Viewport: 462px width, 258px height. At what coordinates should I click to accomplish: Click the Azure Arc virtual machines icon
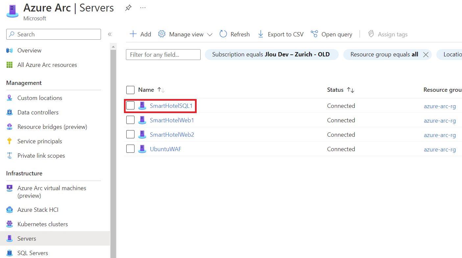point(10,188)
